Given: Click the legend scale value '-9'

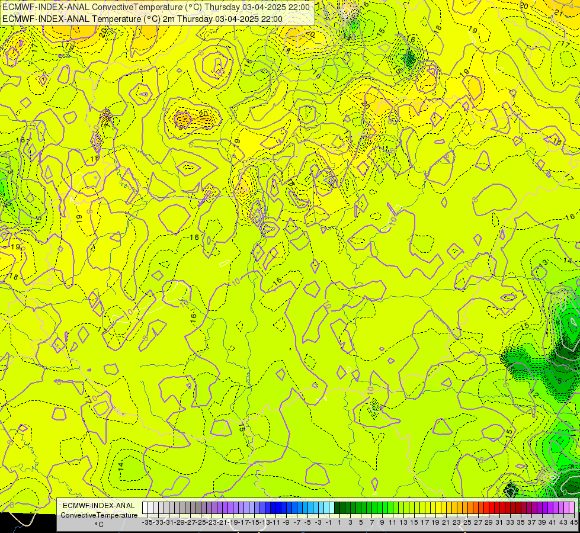Looking at the screenshot, I should click(286, 522).
